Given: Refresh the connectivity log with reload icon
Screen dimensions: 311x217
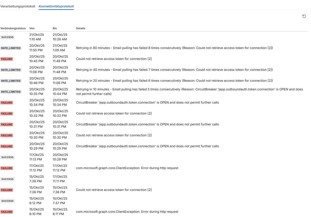Looking at the screenshot, I should (x=304, y=16).
